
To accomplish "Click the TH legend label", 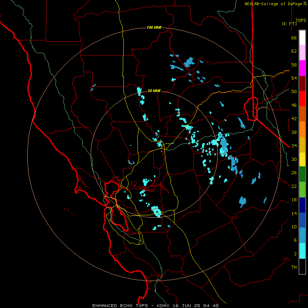I will [294, 267].
